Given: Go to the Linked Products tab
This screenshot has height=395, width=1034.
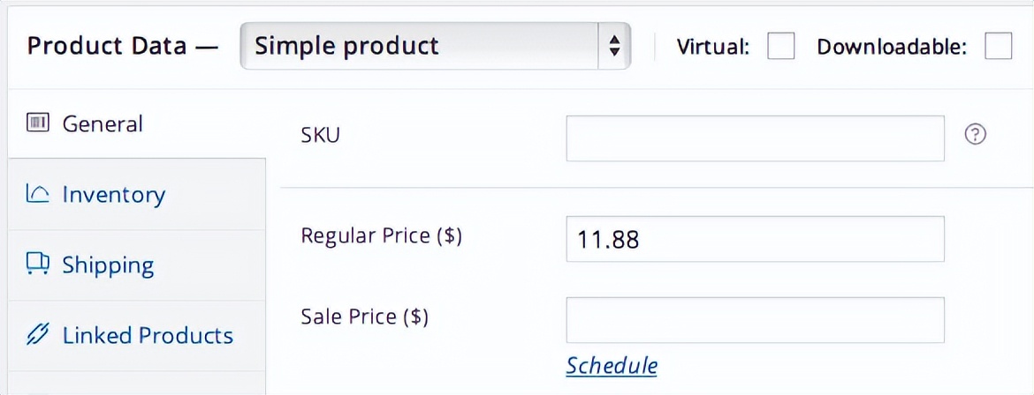Looking at the screenshot, I should [x=148, y=335].
